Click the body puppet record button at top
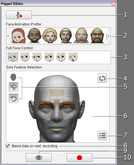Screen dimensions: 134x165 click(x=19, y=15)
